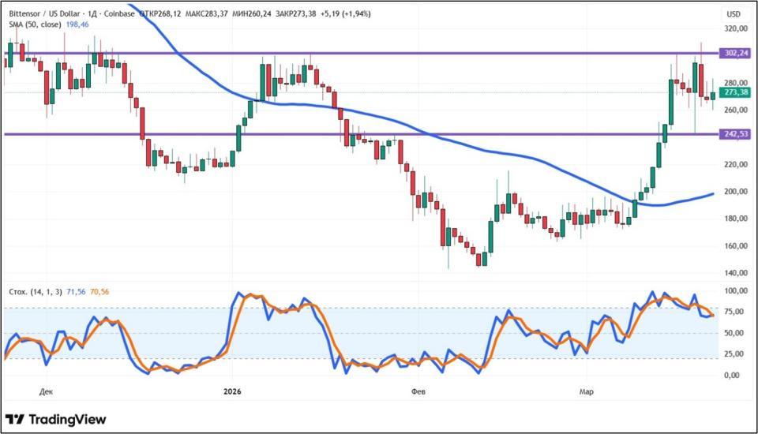Select the SMA (50, close) indicator legend

pos(36,24)
